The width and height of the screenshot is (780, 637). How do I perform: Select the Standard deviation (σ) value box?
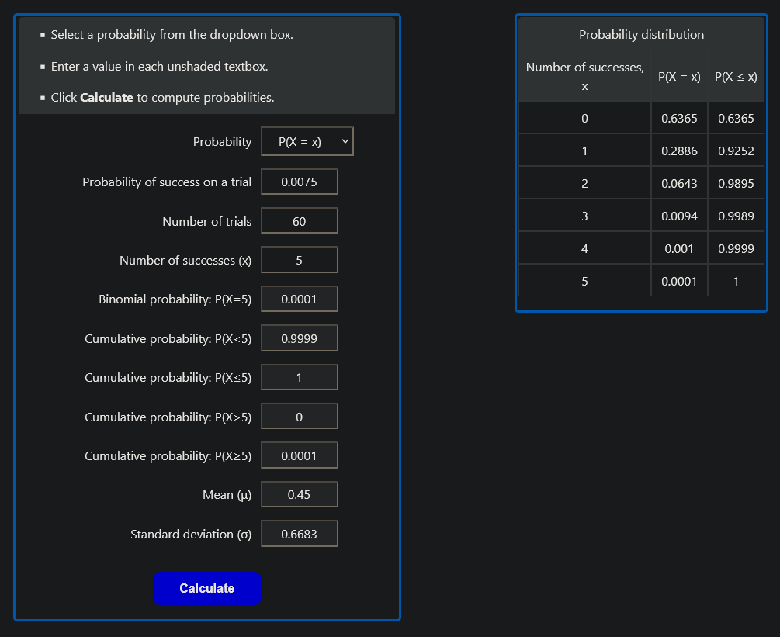[x=299, y=534]
